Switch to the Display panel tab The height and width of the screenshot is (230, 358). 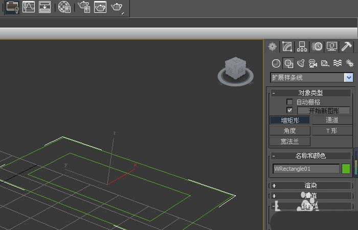332,47
